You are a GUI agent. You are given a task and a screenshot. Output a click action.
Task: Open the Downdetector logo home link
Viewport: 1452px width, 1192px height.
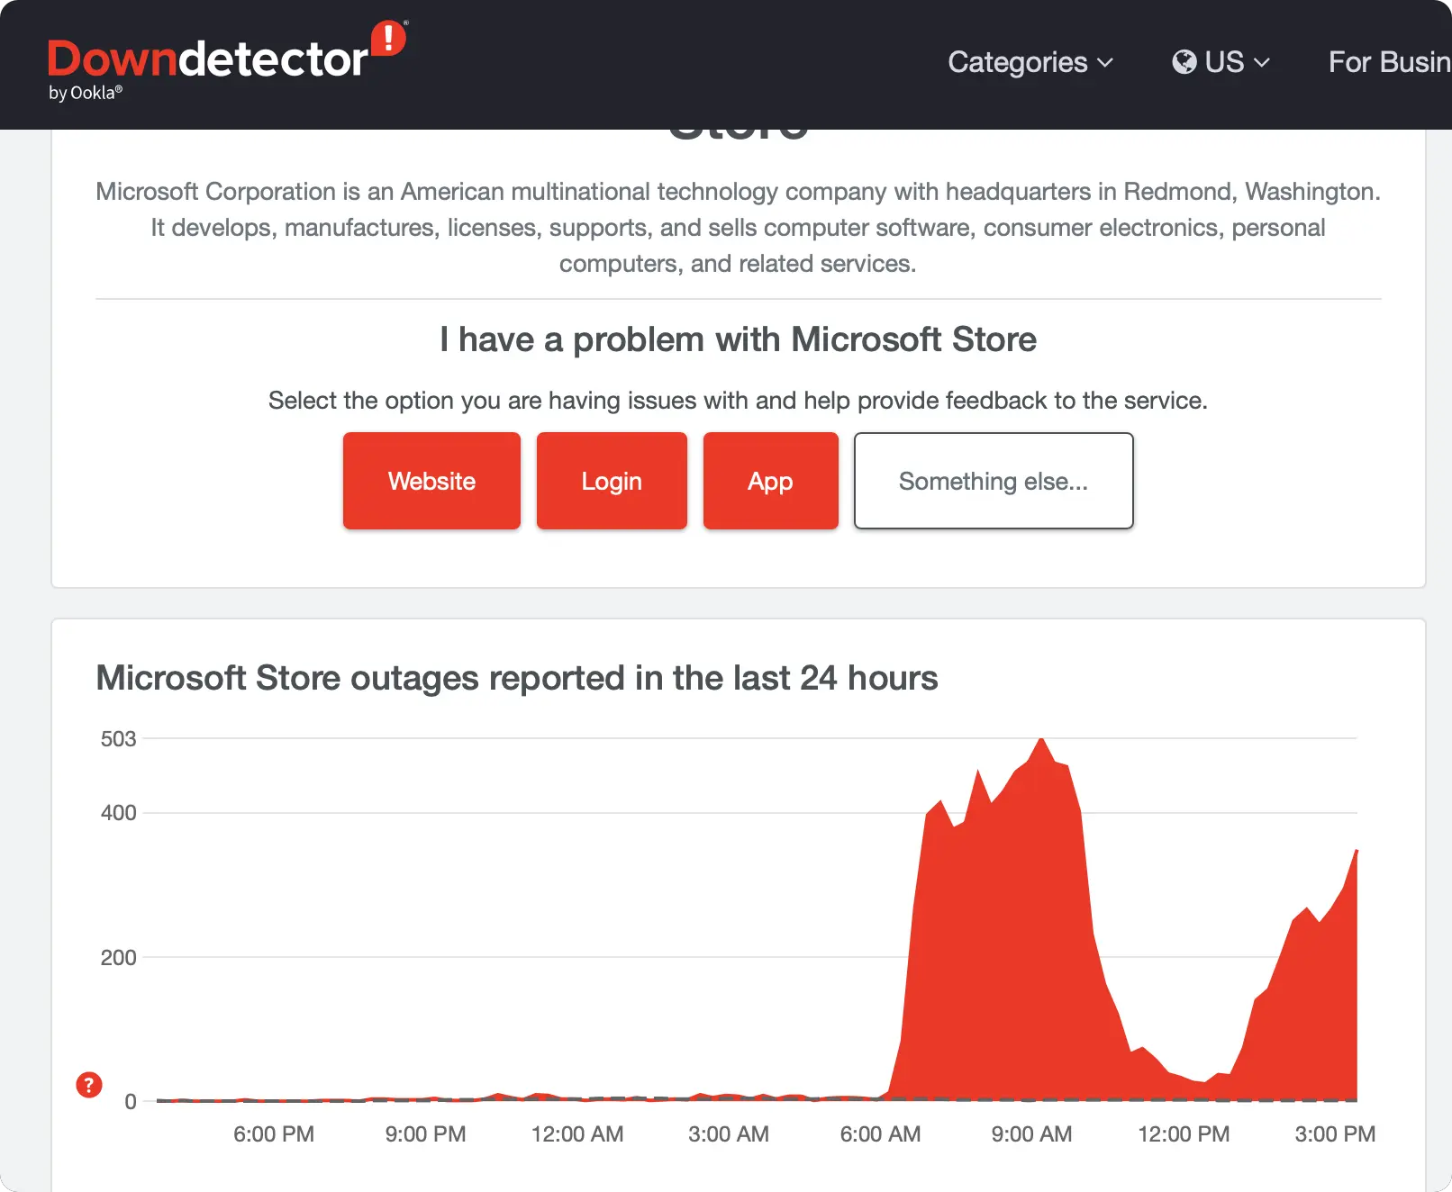227,61
